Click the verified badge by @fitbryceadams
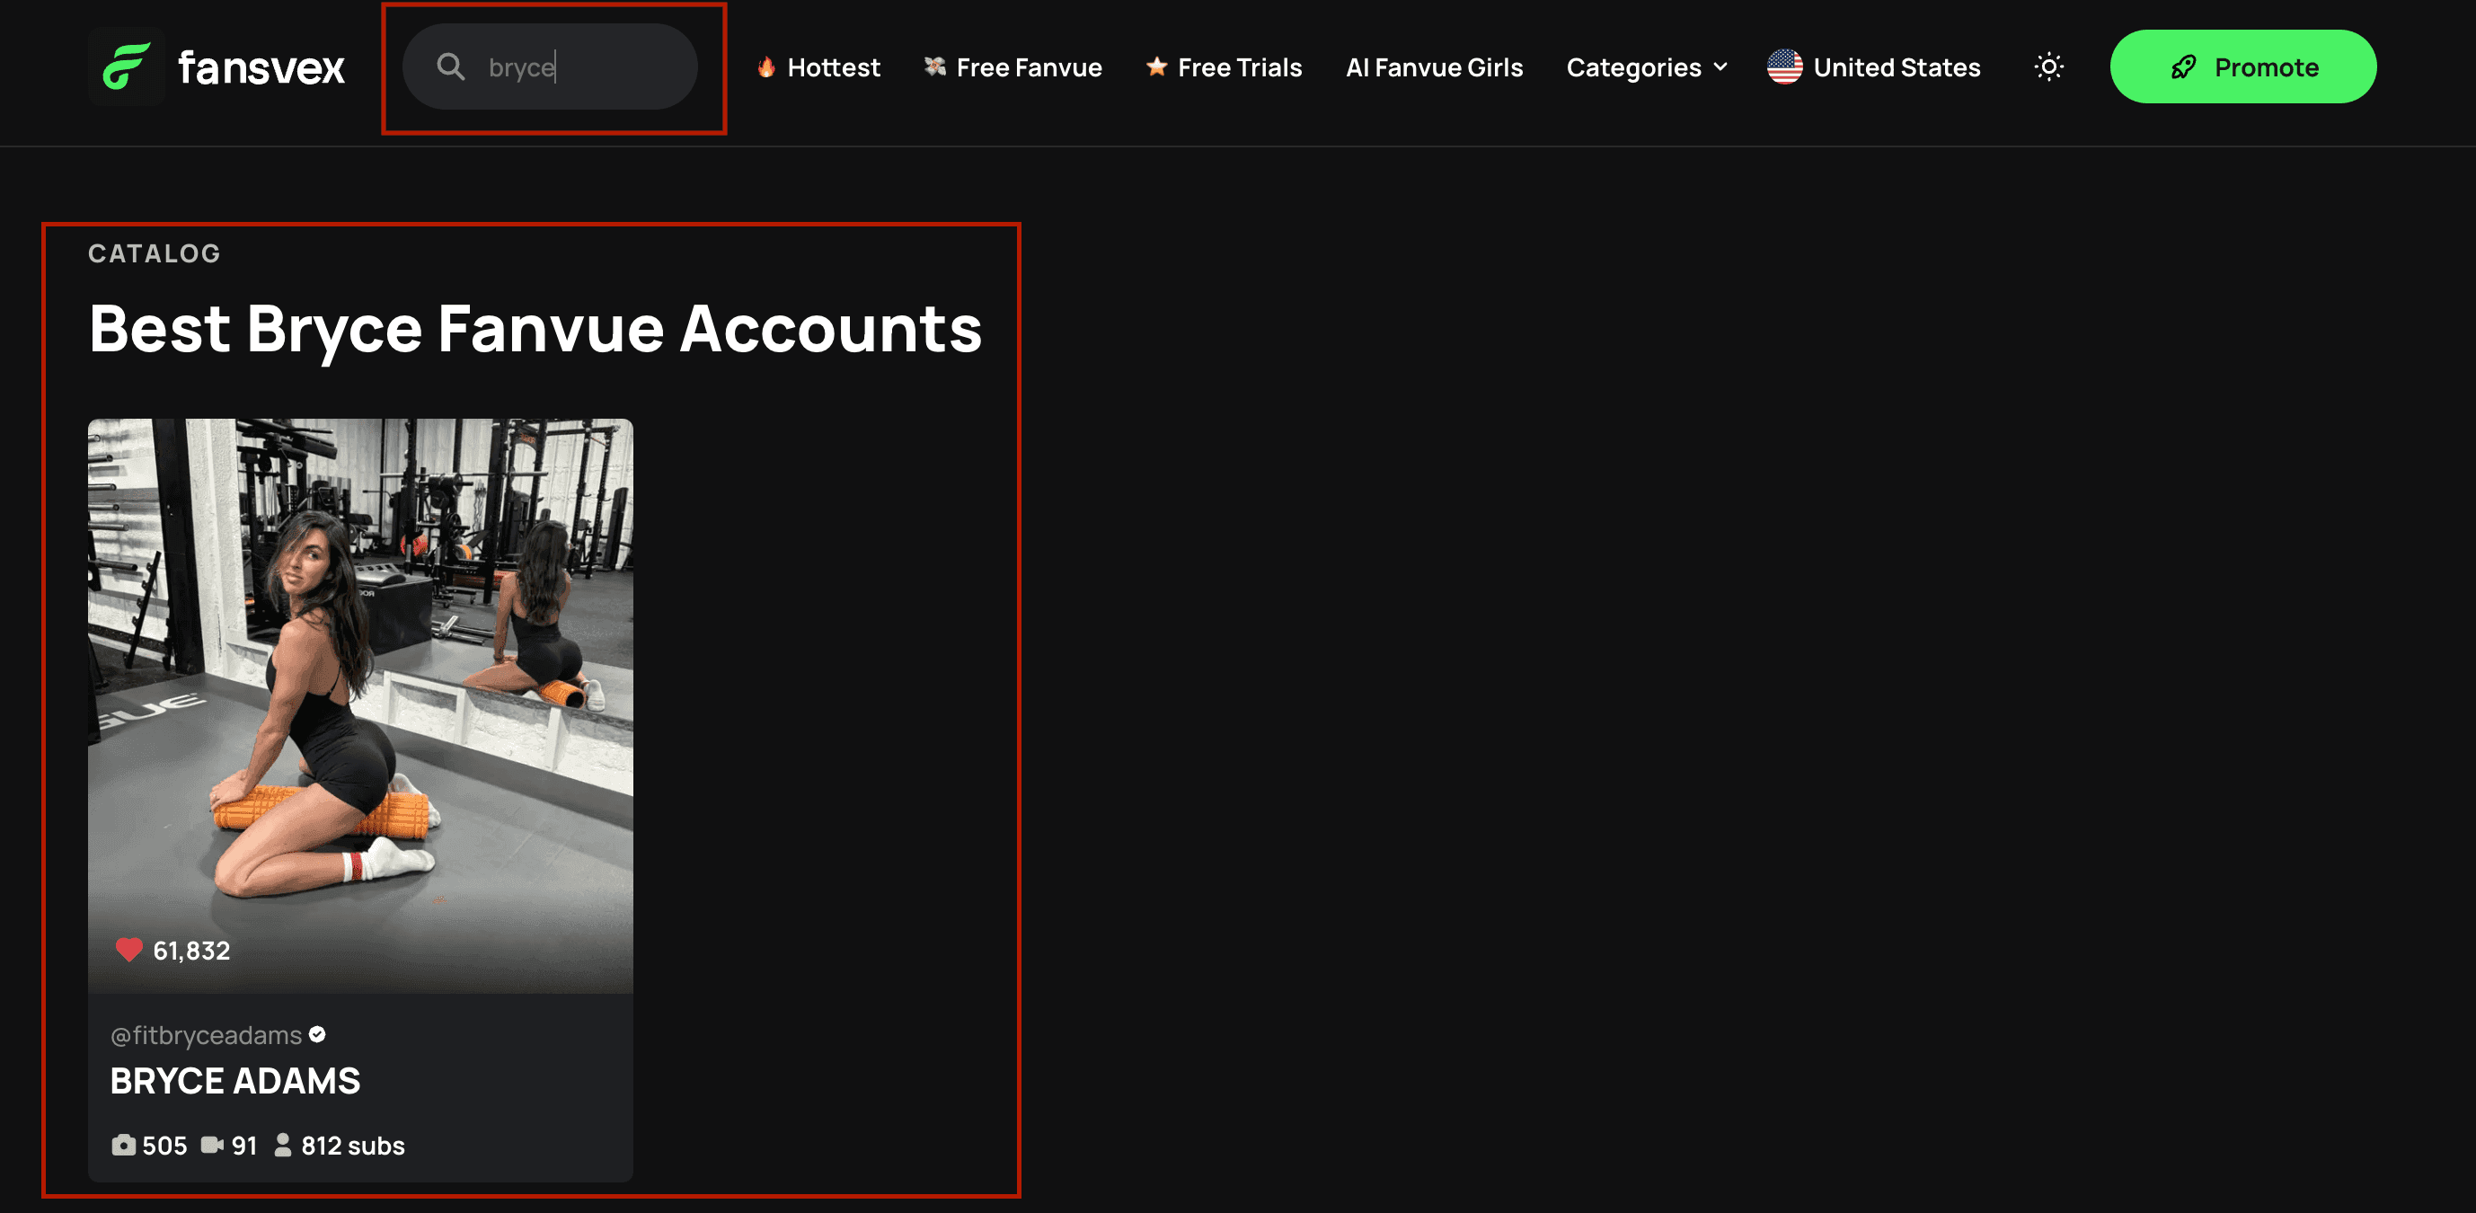The width and height of the screenshot is (2476, 1213). (317, 1034)
